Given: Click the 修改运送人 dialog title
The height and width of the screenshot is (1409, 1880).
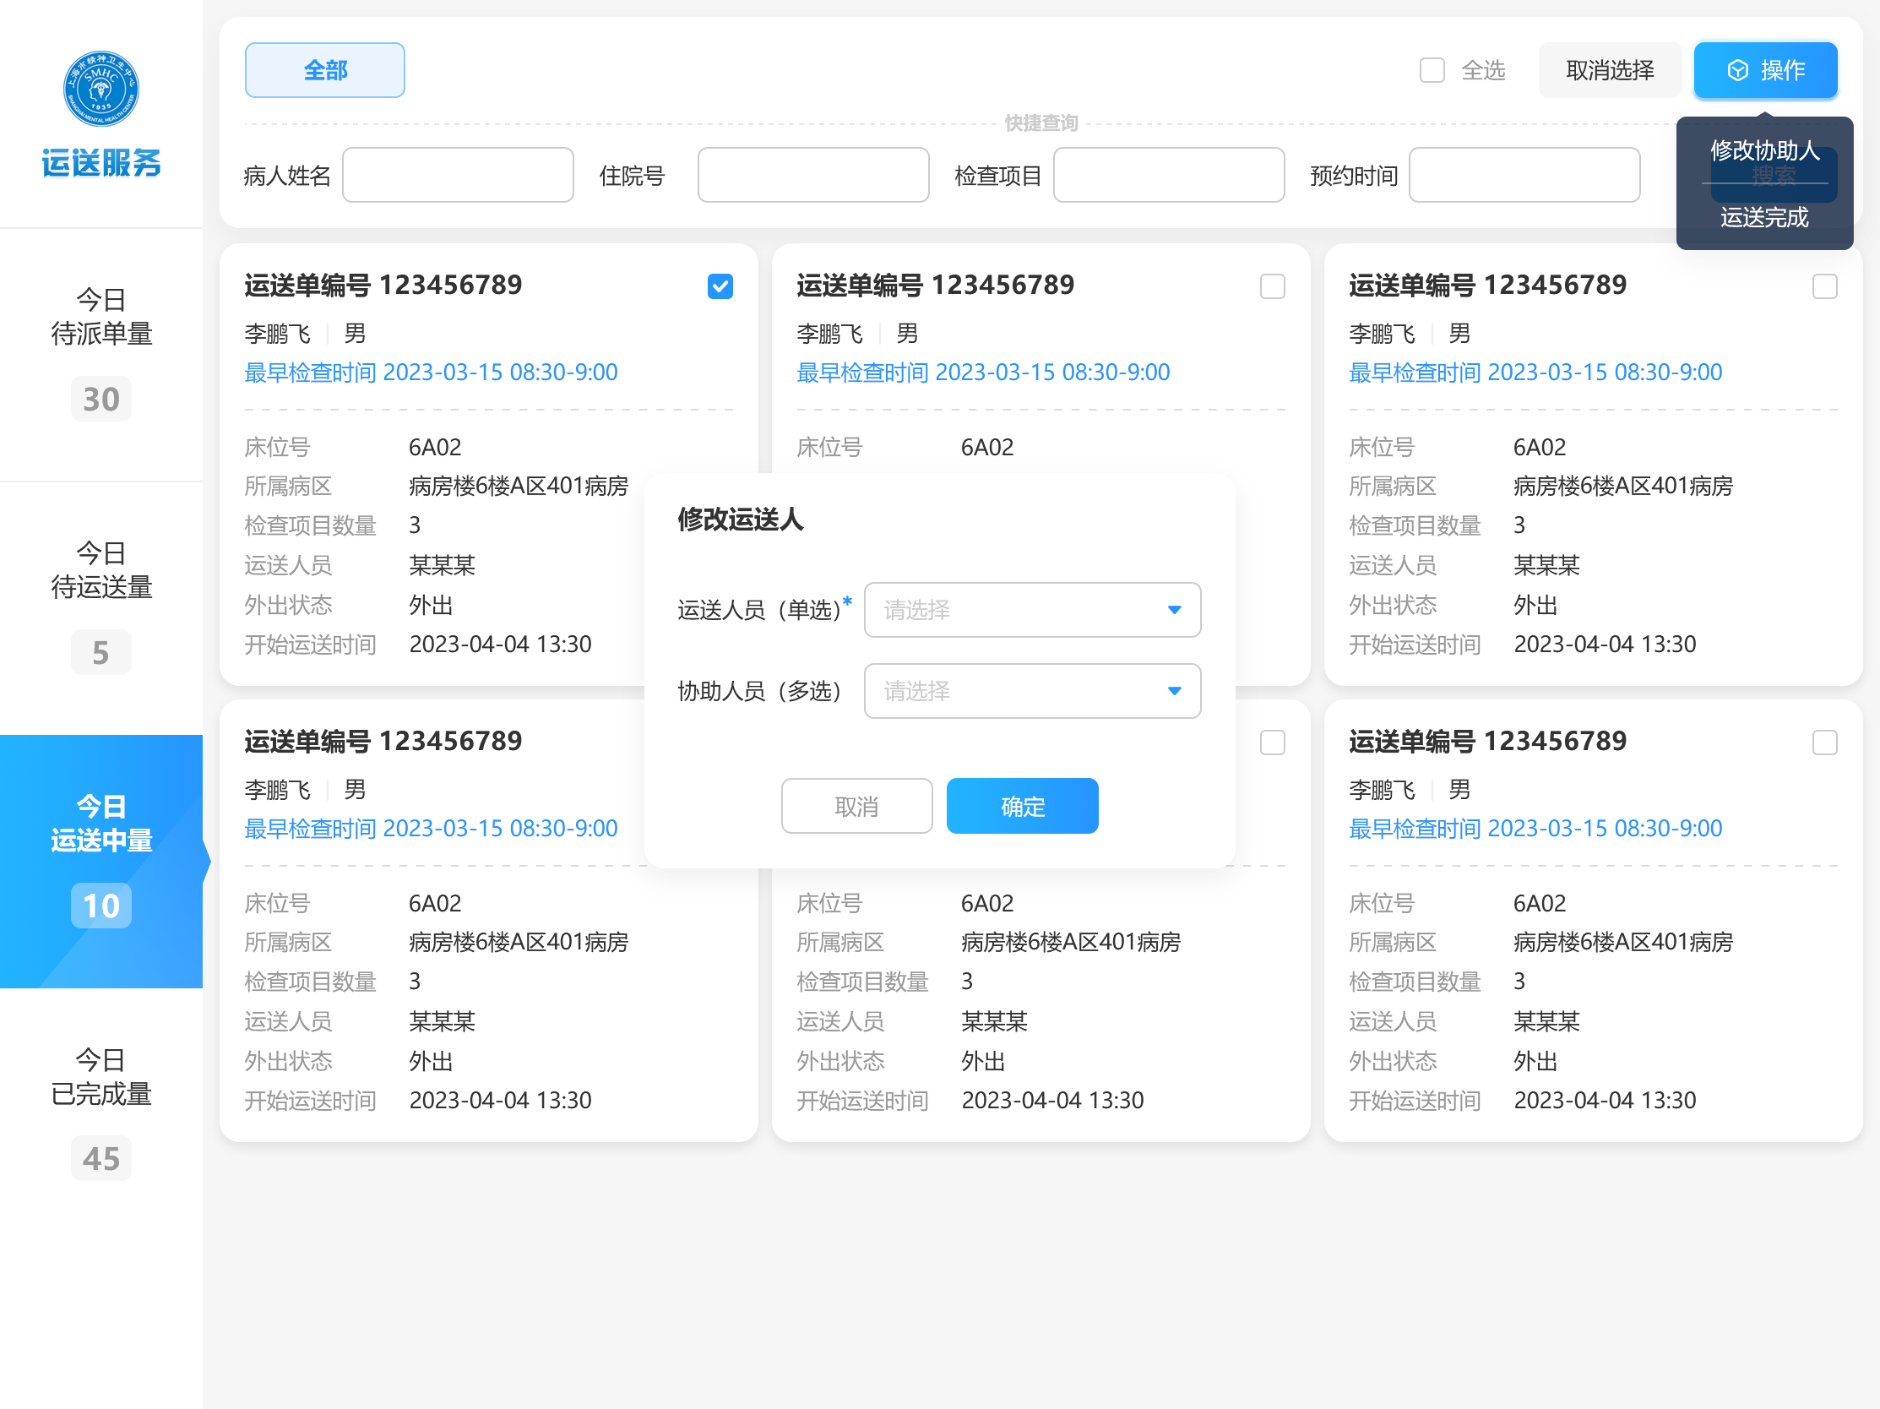Looking at the screenshot, I should (x=741, y=519).
